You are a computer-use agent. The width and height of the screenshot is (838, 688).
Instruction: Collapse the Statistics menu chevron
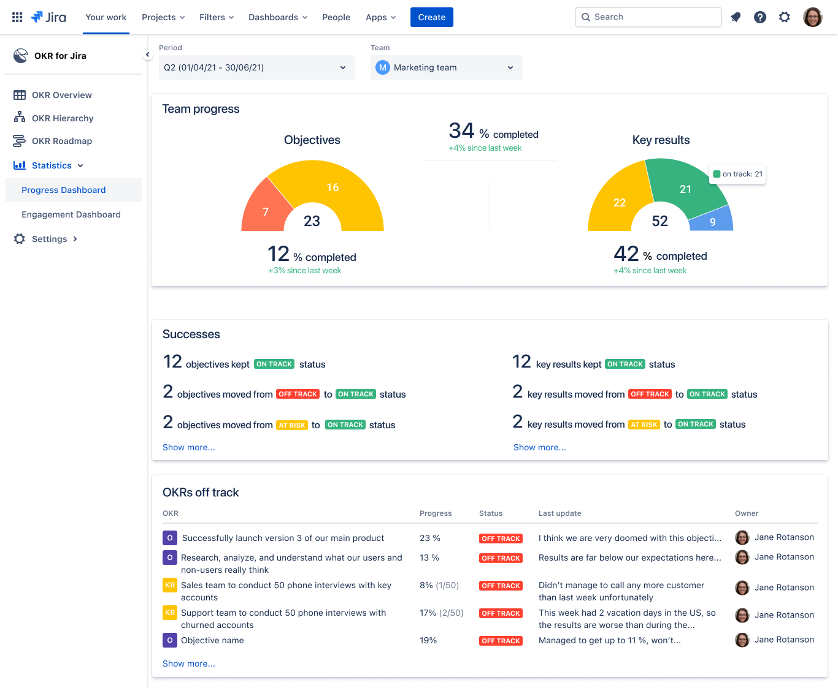(x=80, y=165)
